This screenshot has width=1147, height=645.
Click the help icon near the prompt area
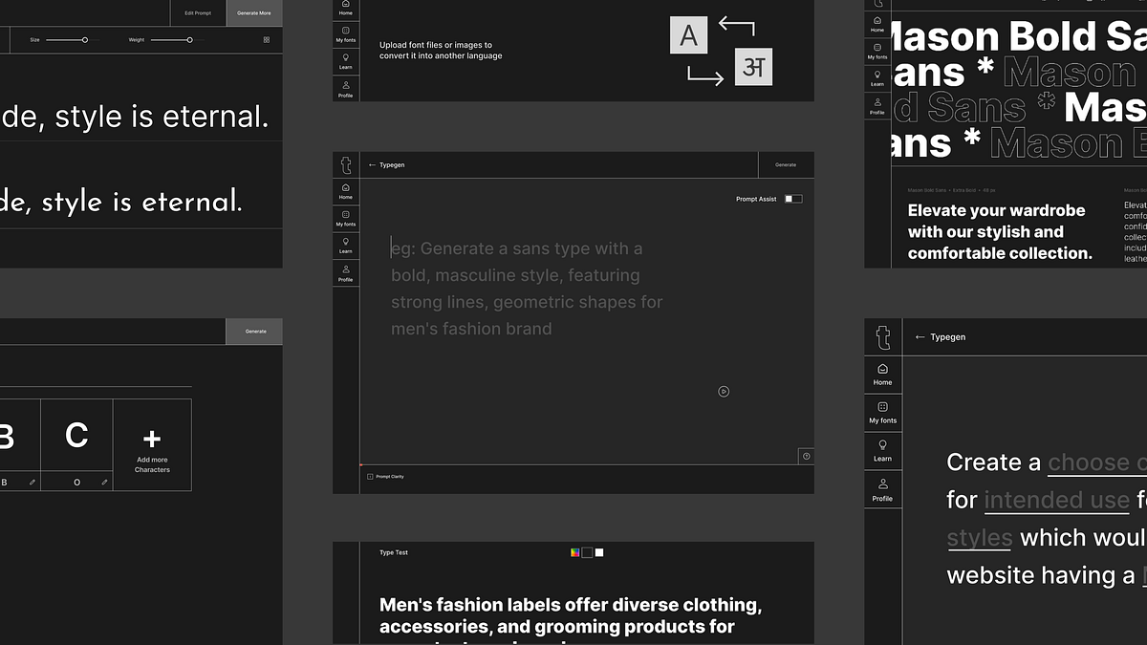pyautogui.click(x=806, y=456)
